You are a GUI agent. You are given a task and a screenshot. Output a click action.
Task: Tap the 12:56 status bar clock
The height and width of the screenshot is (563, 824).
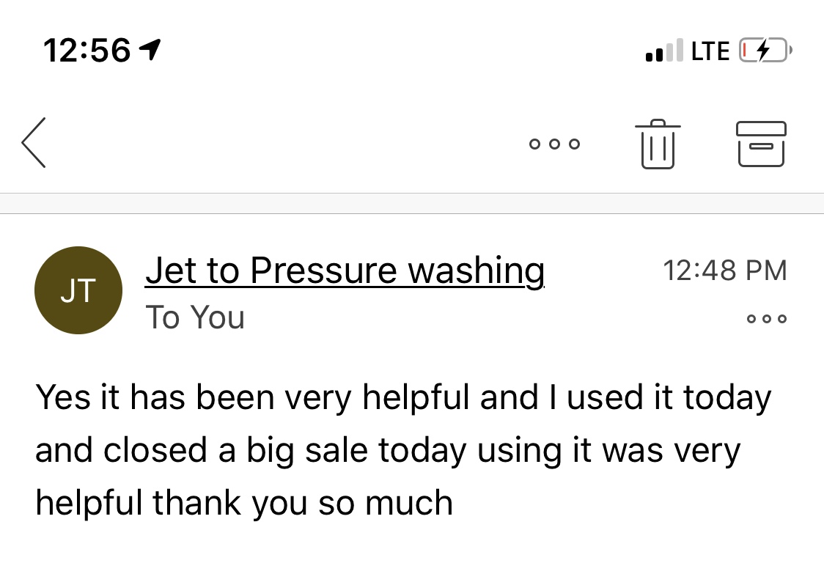click(87, 50)
